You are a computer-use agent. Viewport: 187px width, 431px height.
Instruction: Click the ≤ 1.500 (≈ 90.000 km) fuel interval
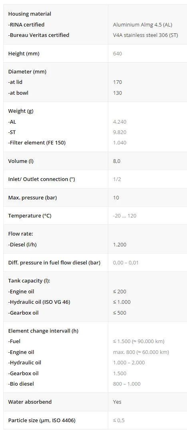[139, 342]
